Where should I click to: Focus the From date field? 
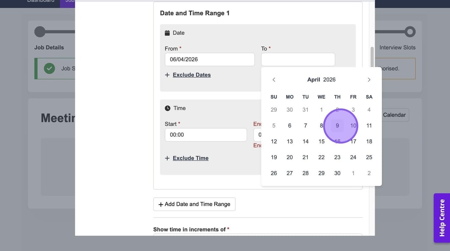pyautogui.click(x=210, y=59)
